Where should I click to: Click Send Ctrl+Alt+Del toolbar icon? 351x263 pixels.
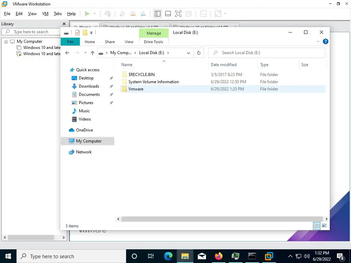tap(108, 14)
